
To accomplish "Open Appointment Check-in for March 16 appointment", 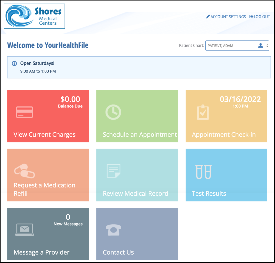I will [226, 116].
